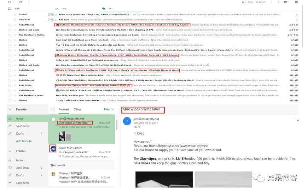Screen dimensions: 307x191
Task: Expand the 'You' recipients chevron
Action: pyautogui.click(x=140, y=127)
